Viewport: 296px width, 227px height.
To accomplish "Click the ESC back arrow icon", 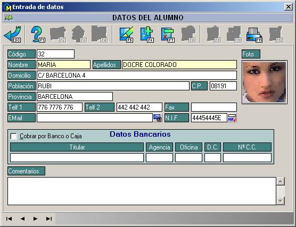I will pyautogui.click(x=12, y=34).
